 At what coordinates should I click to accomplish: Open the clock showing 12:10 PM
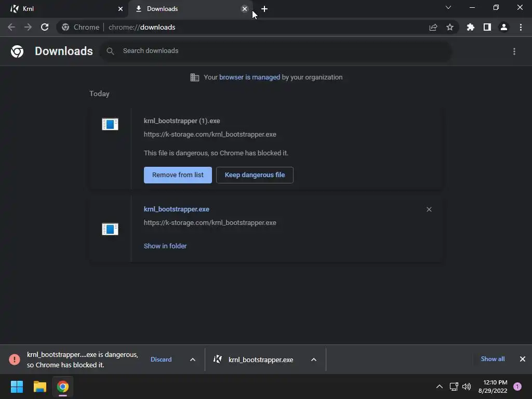coord(493,387)
